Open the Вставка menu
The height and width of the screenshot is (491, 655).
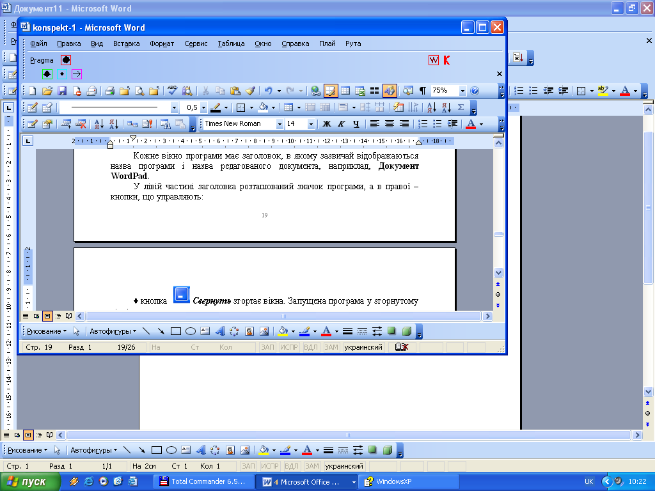[126, 43]
